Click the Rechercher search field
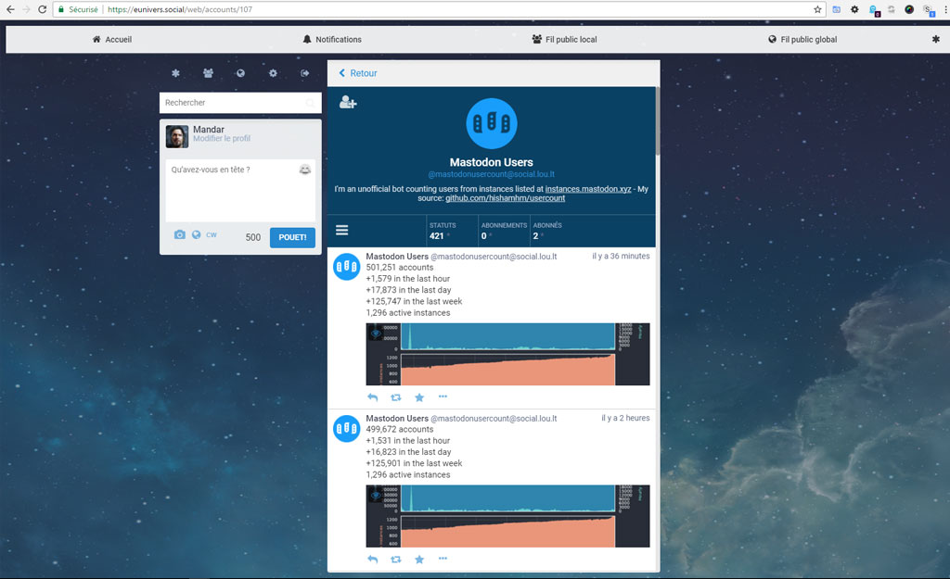The height and width of the screenshot is (579, 950). pyautogui.click(x=239, y=102)
